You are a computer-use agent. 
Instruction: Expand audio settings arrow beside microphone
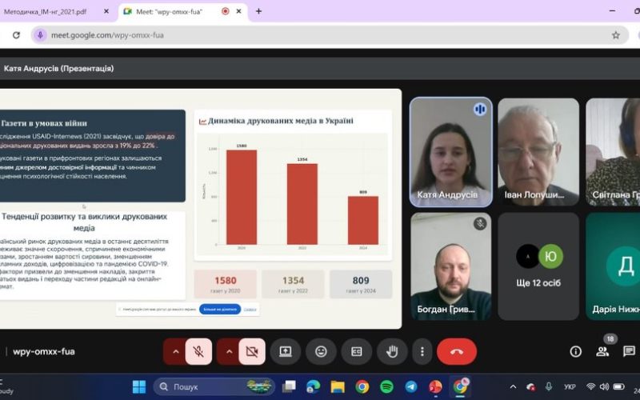tap(176, 351)
